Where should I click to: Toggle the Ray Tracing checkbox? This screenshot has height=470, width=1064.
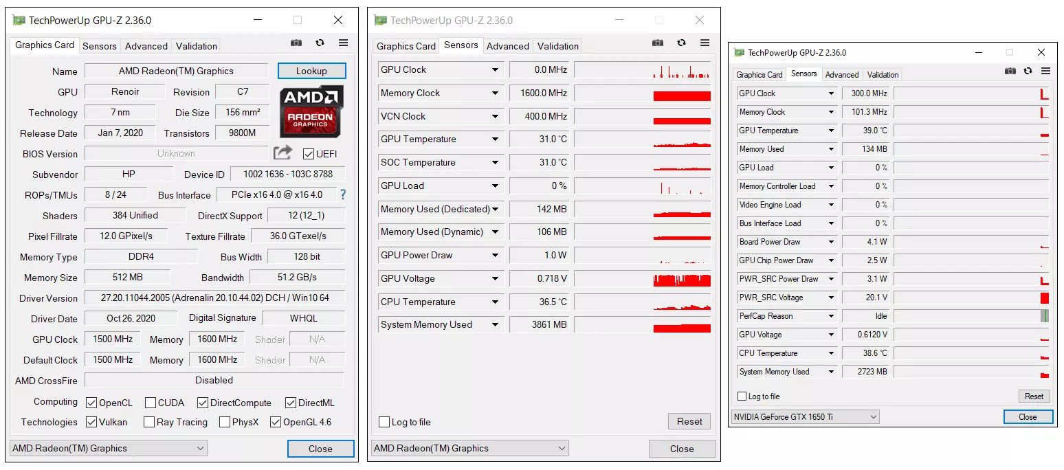(x=149, y=422)
